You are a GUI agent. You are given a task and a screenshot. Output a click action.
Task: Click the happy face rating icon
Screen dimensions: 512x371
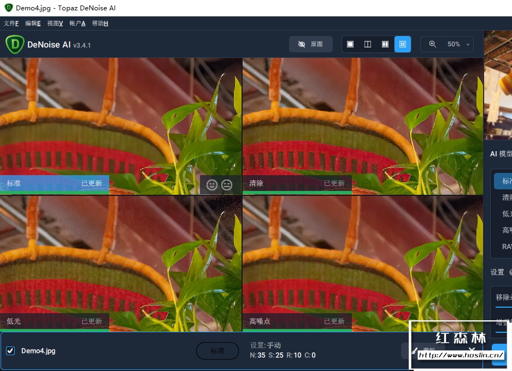pyautogui.click(x=212, y=185)
